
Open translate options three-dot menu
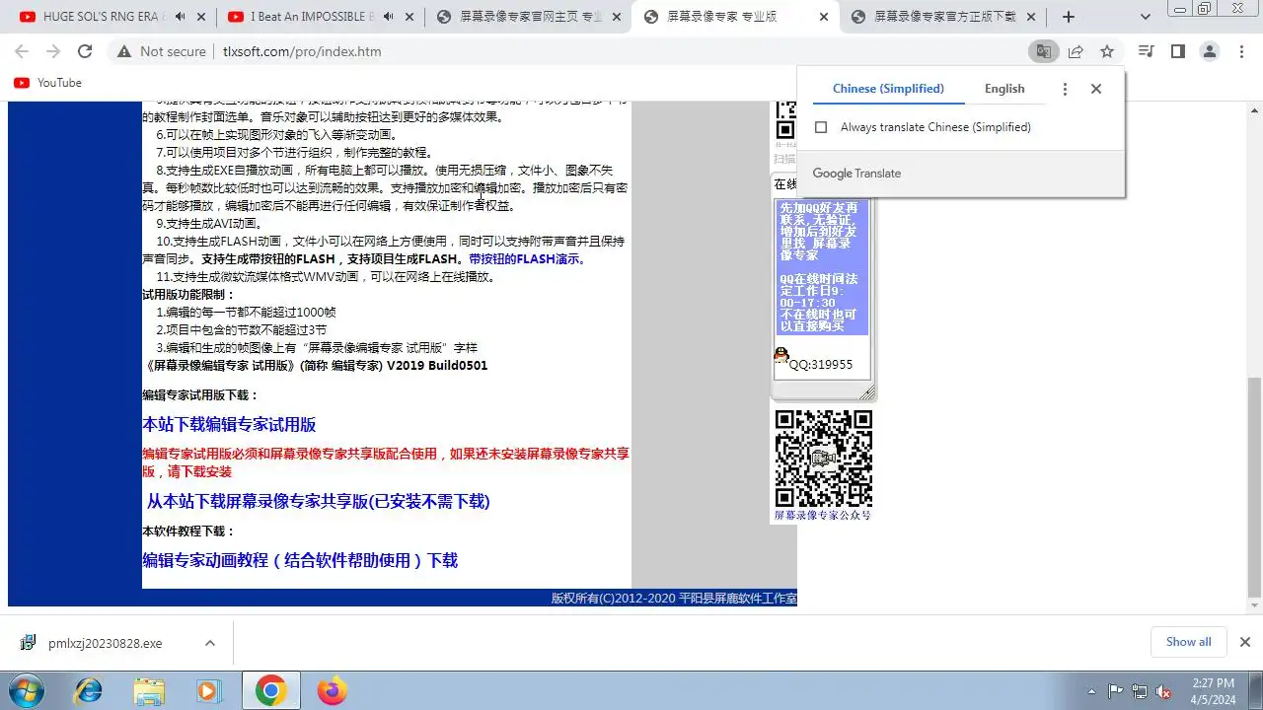pyautogui.click(x=1065, y=89)
